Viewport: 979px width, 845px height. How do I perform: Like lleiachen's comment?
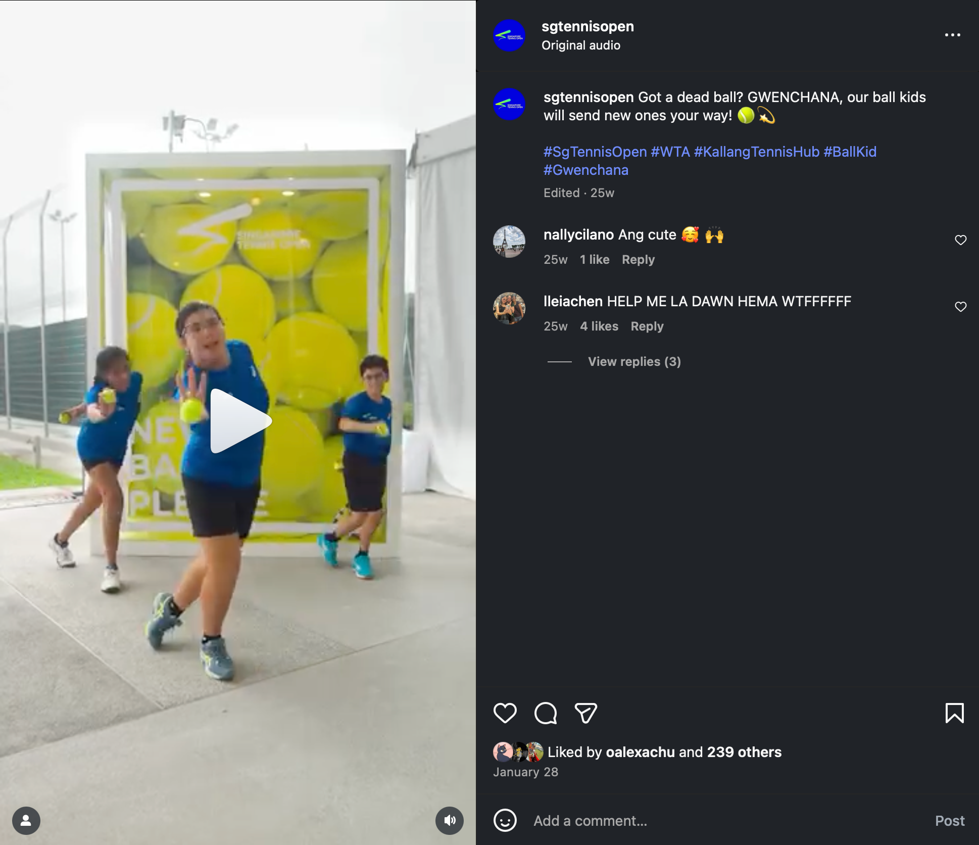[960, 307]
